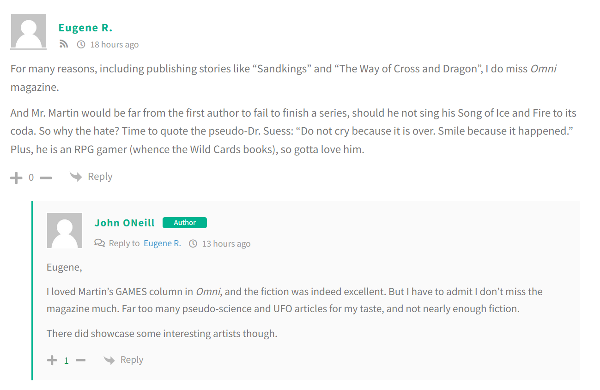
Task: Downvote John ONeill's reply with minus icon
Action: 80,360
